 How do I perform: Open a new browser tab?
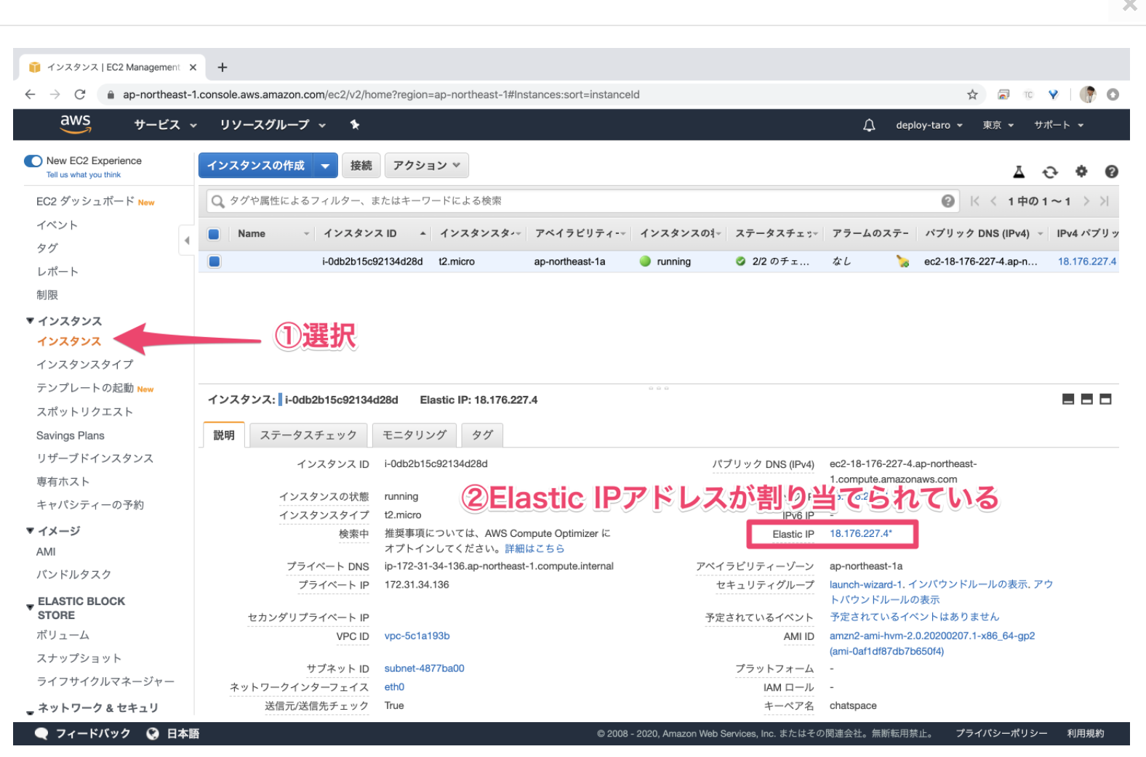tap(223, 67)
